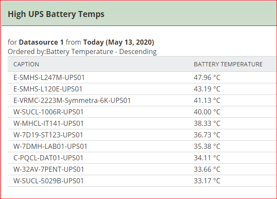Click the W-SUCL-5029B-UPS01 caption

pos(49,181)
